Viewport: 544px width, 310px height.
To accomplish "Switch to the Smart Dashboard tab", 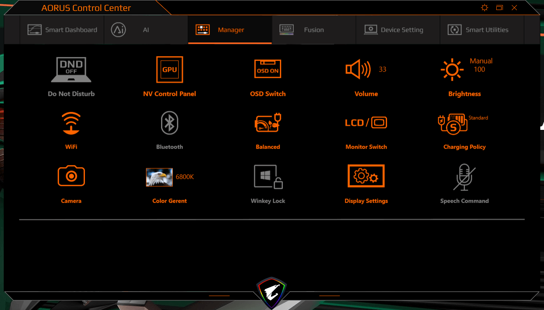I will (x=62, y=30).
